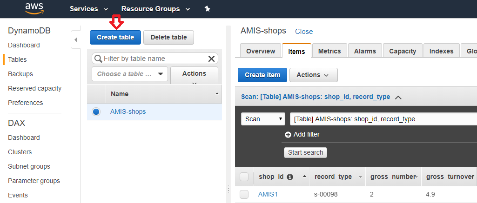Click the Start search button
The width and height of the screenshot is (477, 203).
(306, 152)
